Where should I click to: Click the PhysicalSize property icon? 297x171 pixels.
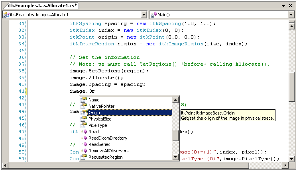click(84, 119)
